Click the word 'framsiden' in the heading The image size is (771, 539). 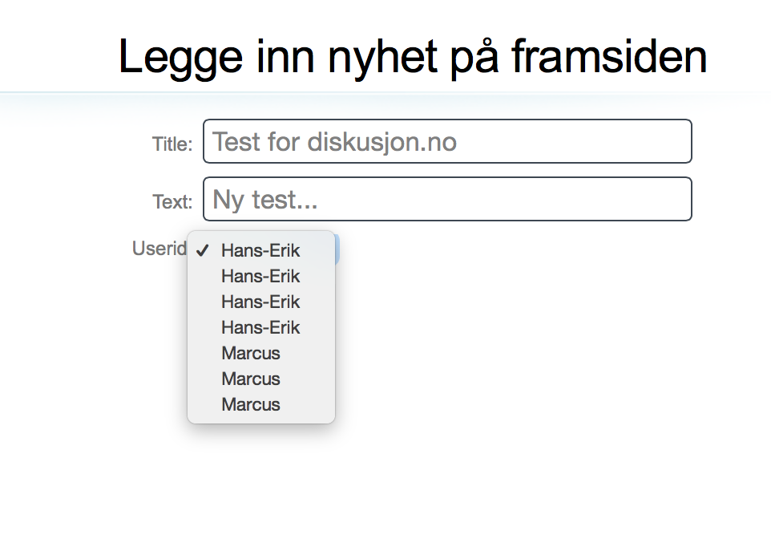(x=609, y=57)
